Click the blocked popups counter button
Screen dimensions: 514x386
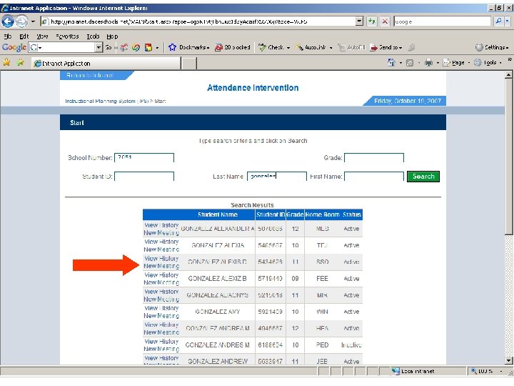(233, 47)
